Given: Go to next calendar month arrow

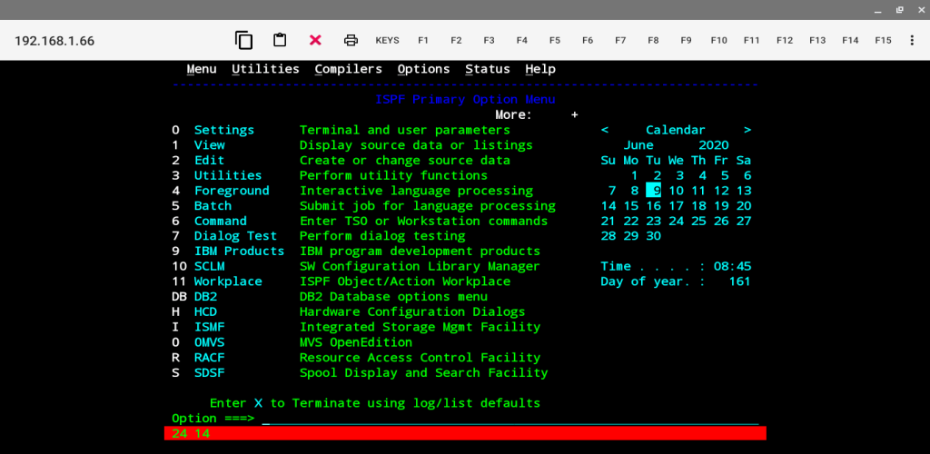Looking at the screenshot, I should tap(747, 130).
